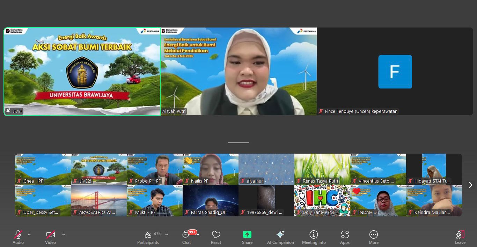Click the Aisyah Putri name label
The image size is (477, 247).
(x=174, y=111)
